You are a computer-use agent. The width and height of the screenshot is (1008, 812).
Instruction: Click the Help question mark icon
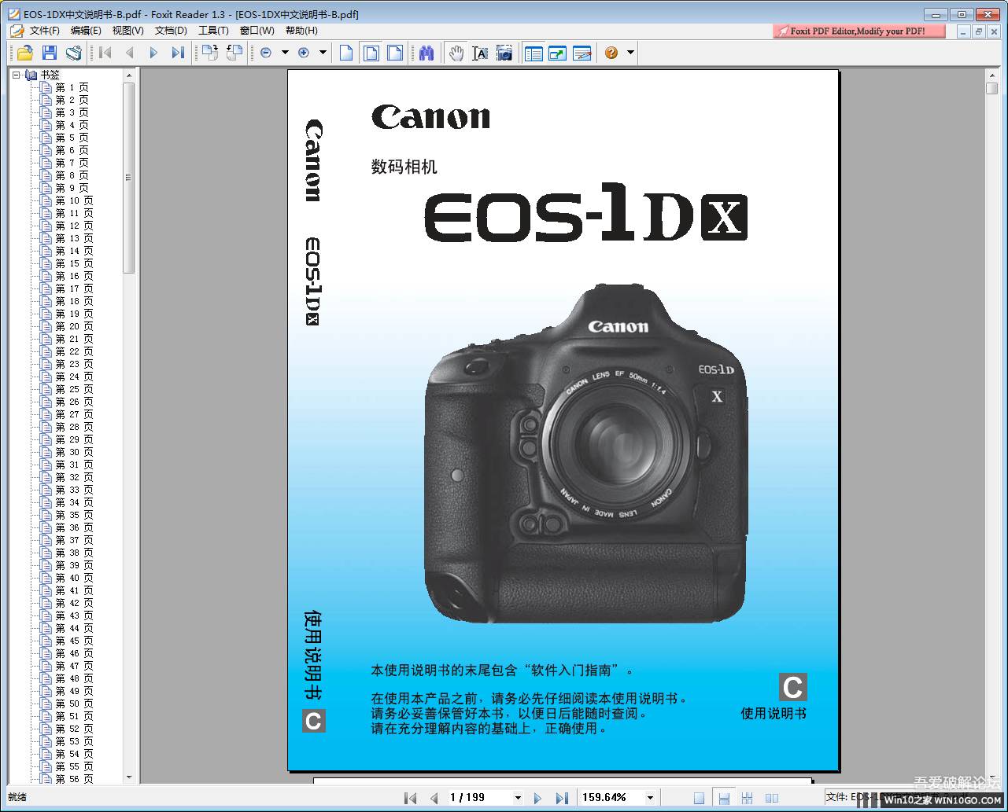[611, 53]
